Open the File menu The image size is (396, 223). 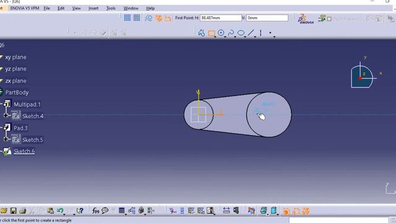coord(47,8)
